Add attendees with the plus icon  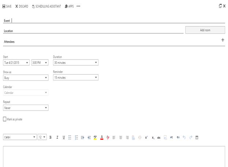(x=223, y=40)
